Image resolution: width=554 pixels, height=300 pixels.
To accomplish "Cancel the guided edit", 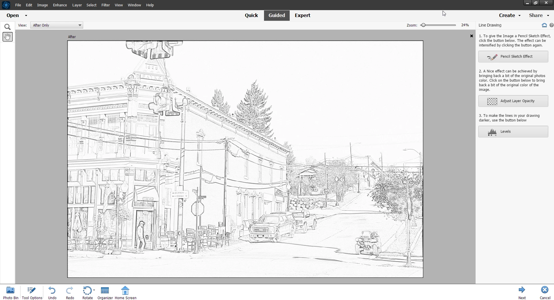I will 545,293.
